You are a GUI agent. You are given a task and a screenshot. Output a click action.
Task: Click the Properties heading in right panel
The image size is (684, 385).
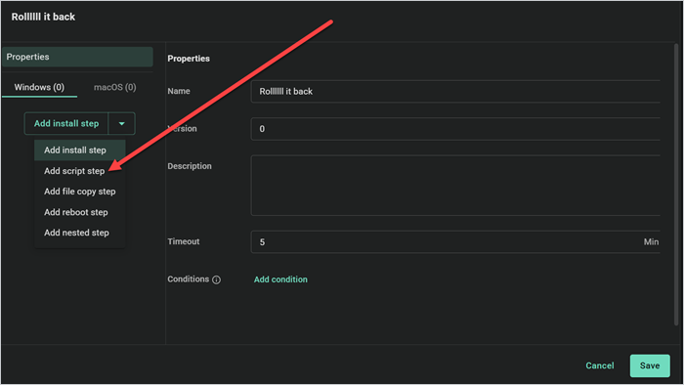click(189, 59)
